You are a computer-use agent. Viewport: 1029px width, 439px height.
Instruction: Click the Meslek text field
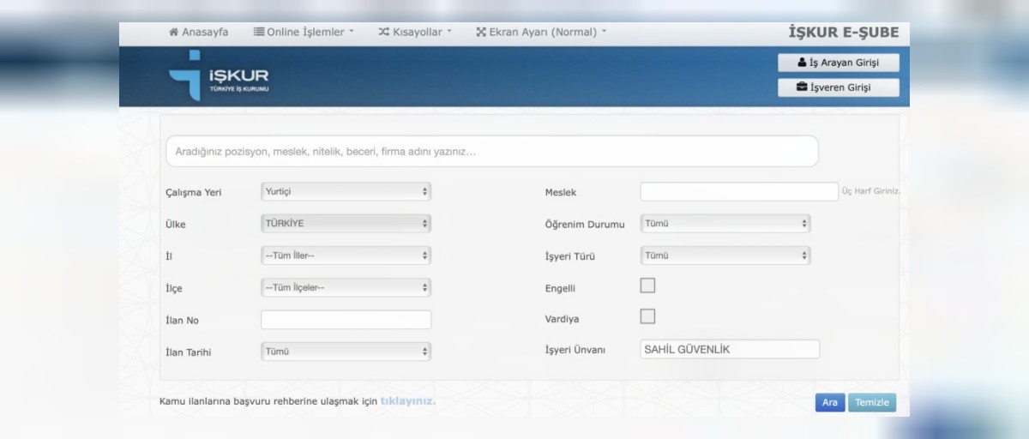coord(738,192)
